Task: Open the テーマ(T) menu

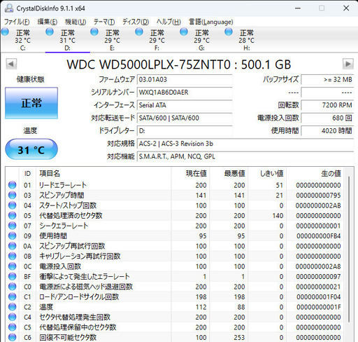Action: [104, 22]
